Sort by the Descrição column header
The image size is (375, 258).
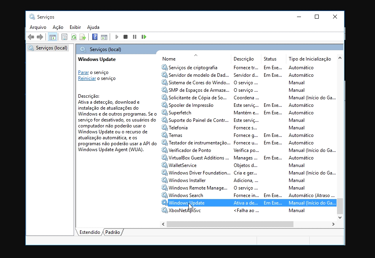point(246,59)
